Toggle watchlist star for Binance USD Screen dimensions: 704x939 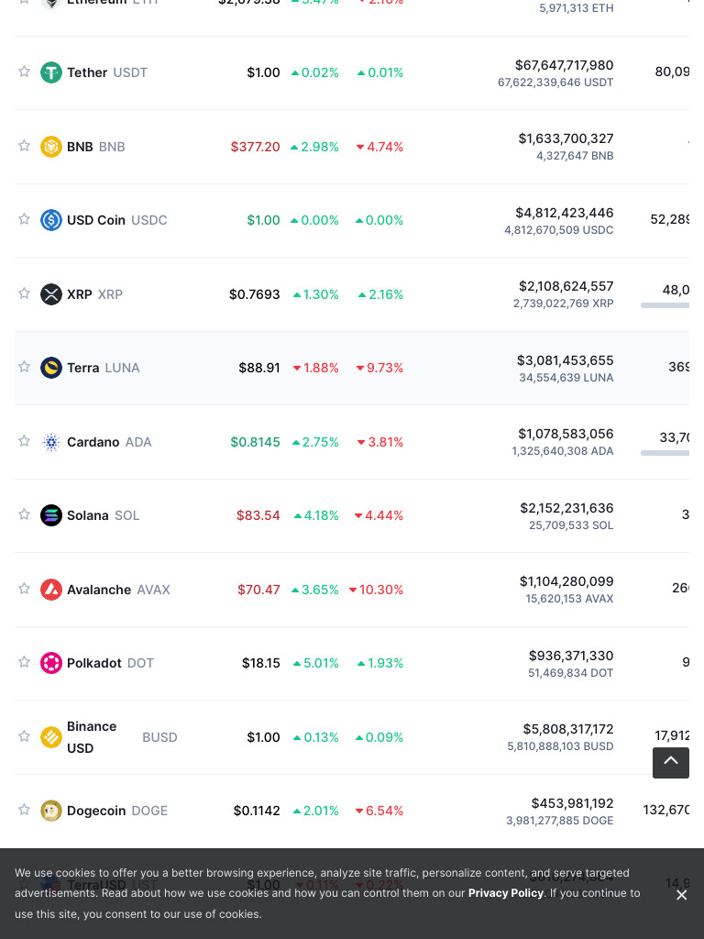(x=24, y=736)
